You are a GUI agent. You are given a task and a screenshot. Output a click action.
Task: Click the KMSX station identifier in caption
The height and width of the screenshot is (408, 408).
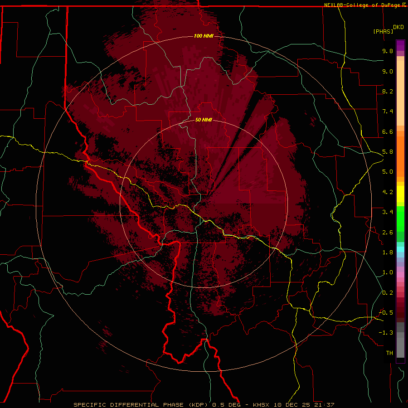pyautogui.click(x=261, y=405)
